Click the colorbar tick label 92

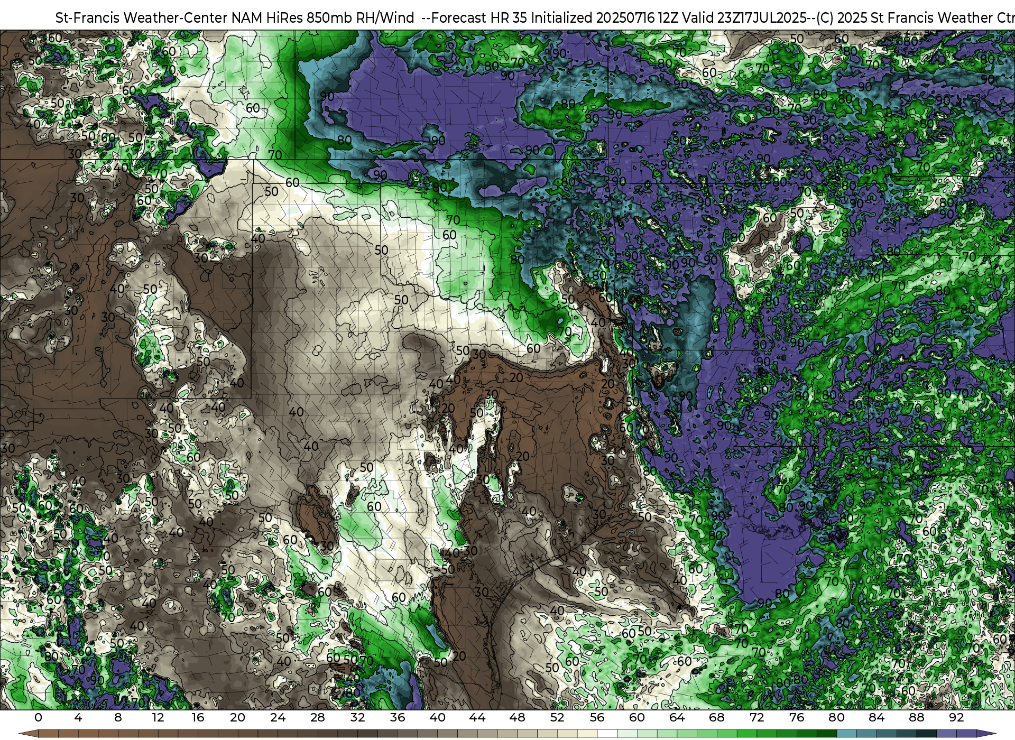coord(956,717)
